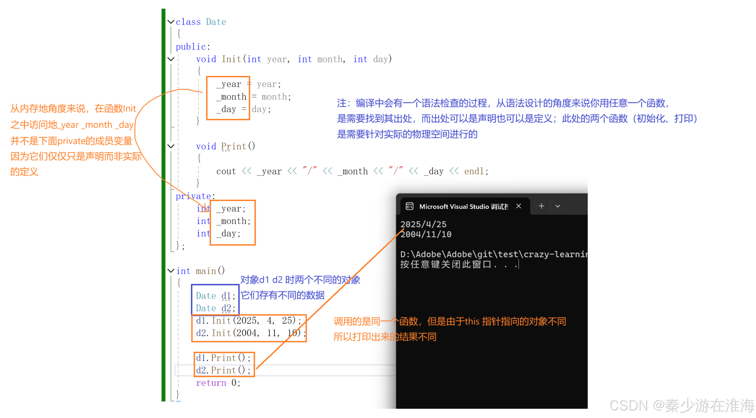This screenshot has height=418, width=756.
Task: Click the CSDN watermark text
Action: [682, 405]
